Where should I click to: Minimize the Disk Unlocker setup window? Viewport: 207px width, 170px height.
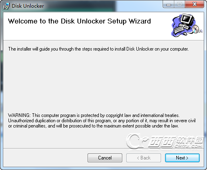click(169, 4)
